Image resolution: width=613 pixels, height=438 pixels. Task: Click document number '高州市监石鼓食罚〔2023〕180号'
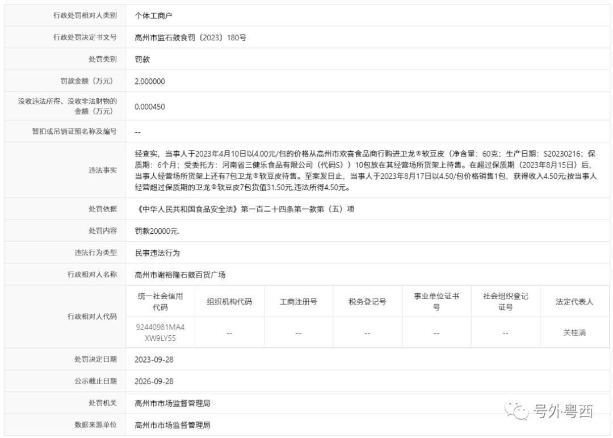click(x=190, y=37)
